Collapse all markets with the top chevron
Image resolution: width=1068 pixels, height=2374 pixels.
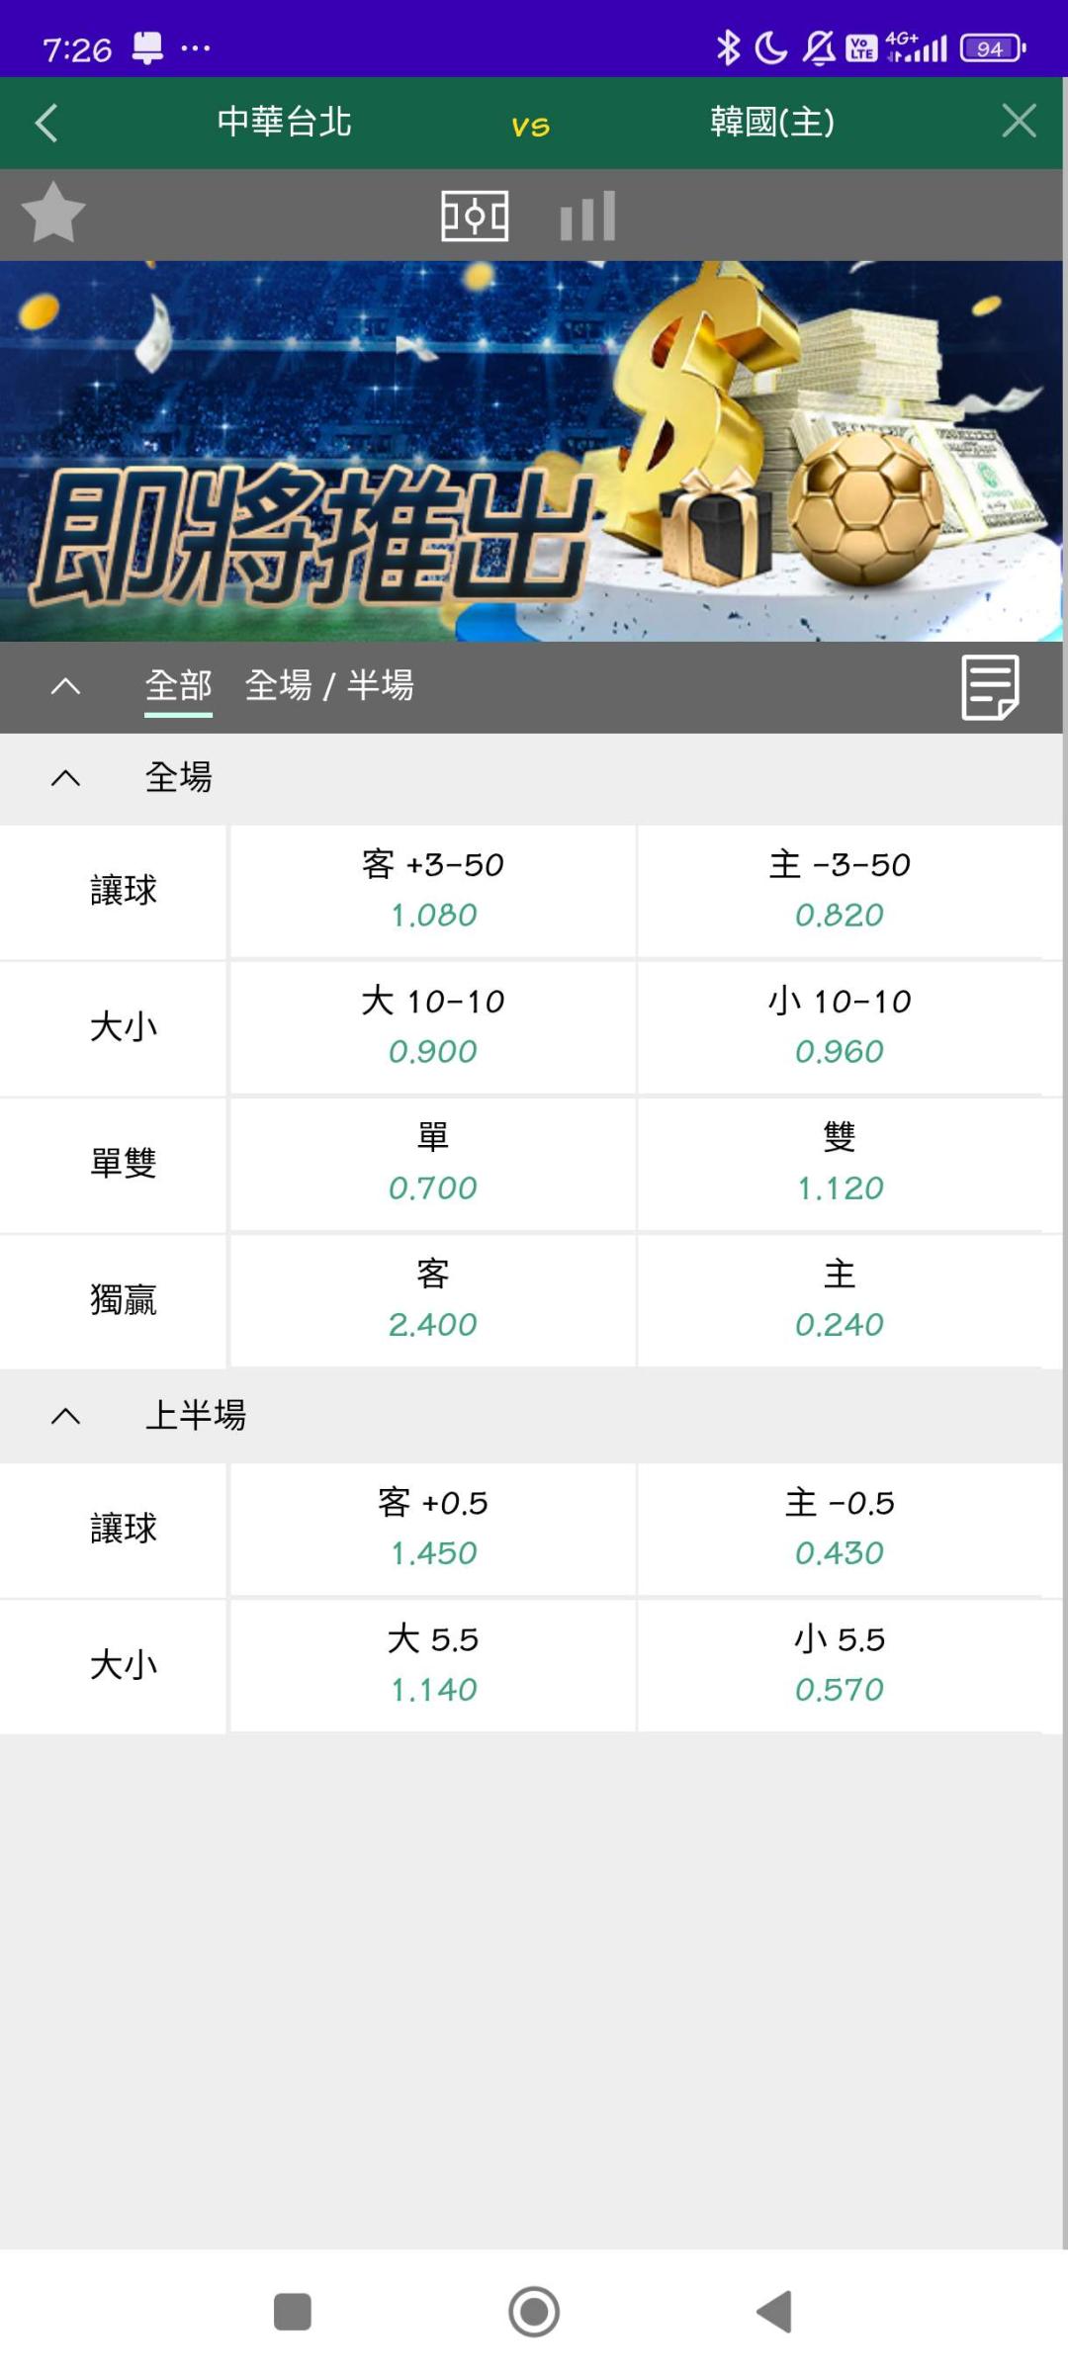(x=65, y=686)
